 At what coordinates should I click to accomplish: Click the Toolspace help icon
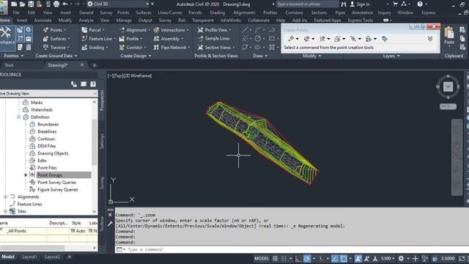pyautogui.click(x=93, y=84)
